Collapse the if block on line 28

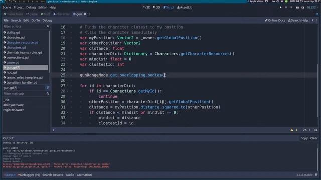pos(68,91)
